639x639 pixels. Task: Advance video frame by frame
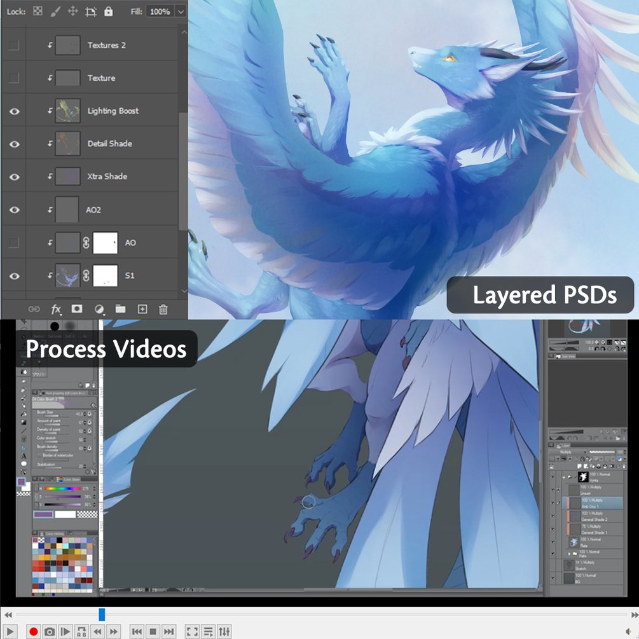(65, 631)
